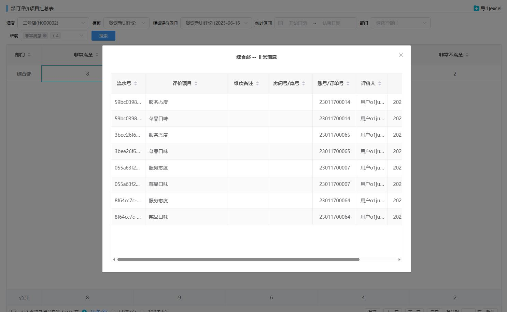507x312 pixels.
Task: Click the 搜索 button
Action: (x=103, y=36)
